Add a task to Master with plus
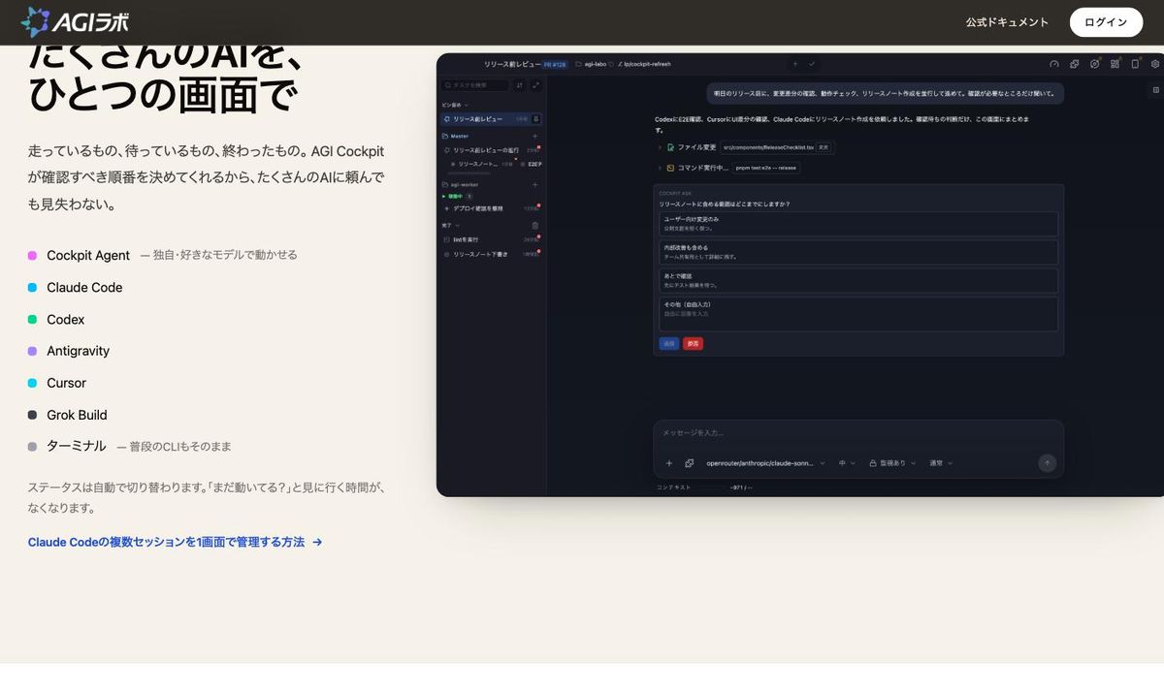 tap(534, 136)
